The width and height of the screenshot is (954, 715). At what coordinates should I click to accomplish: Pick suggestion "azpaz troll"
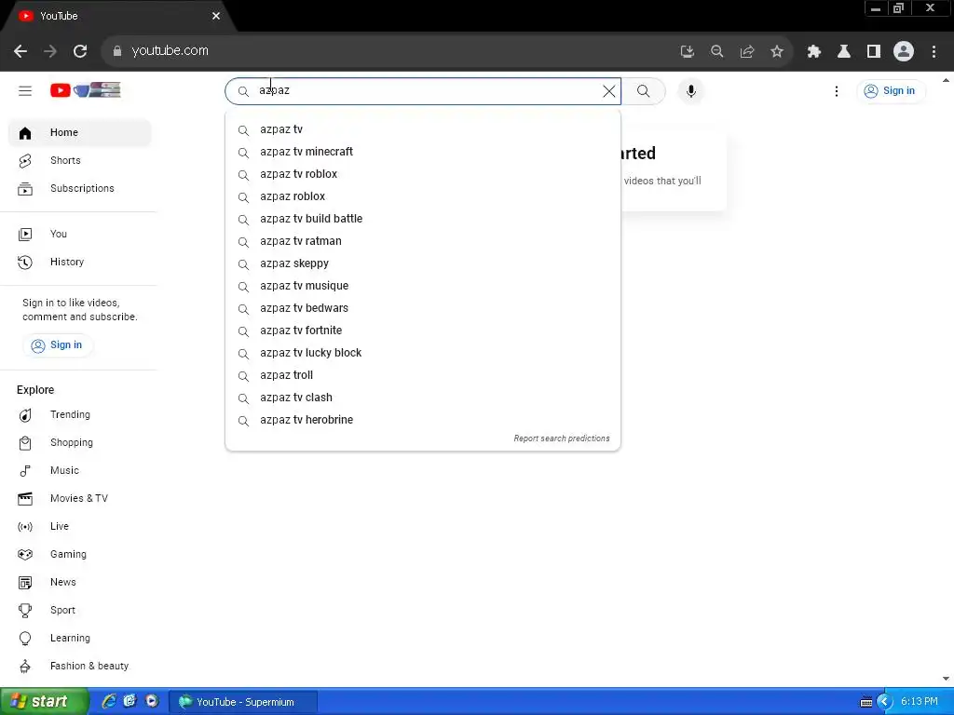[423, 375]
